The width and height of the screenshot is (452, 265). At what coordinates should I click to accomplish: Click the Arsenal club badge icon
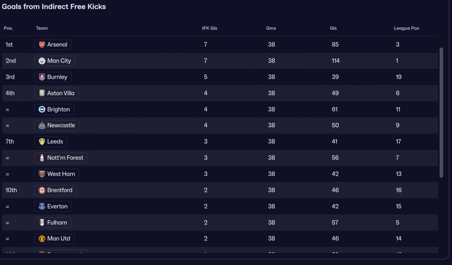coord(42,45)
